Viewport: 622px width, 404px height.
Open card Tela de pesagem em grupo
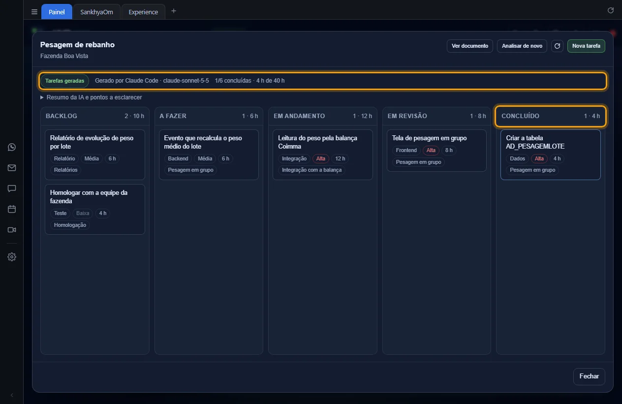pos(436,151)
